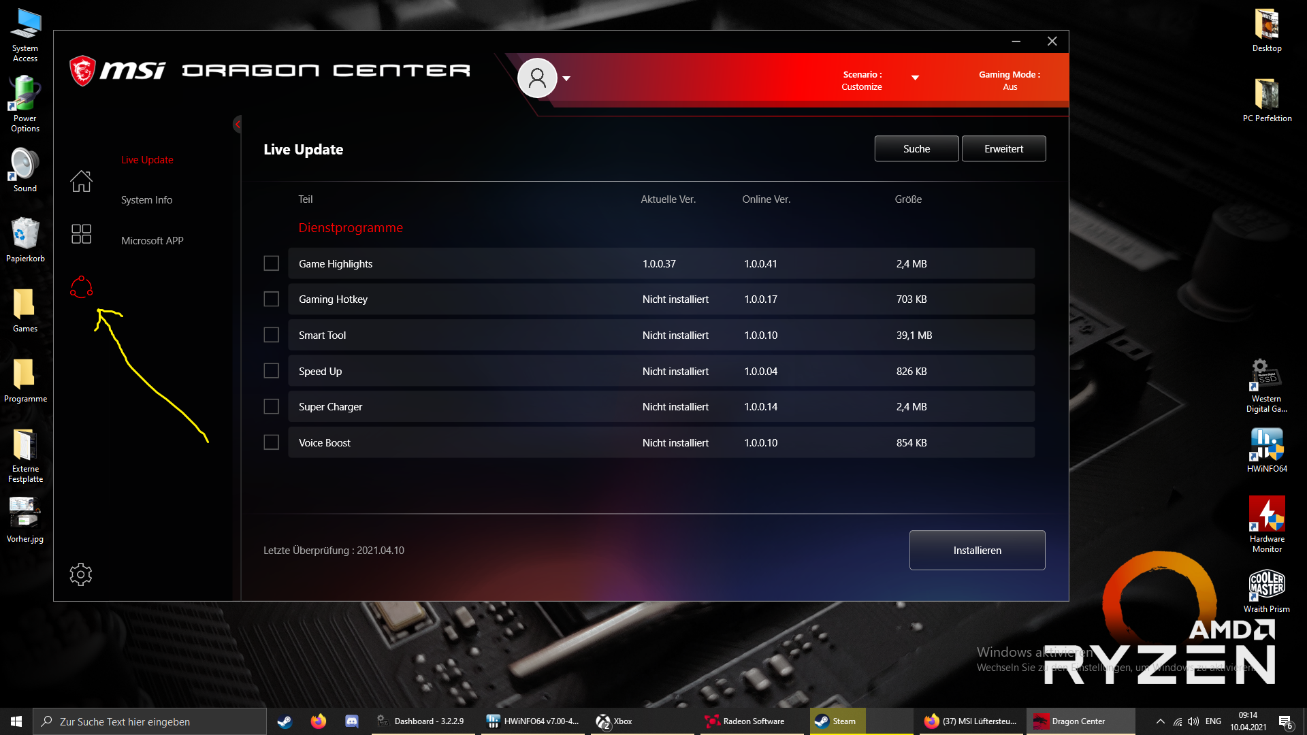Open the Home section icon in sidebar
Screen dimensions: 1307x735
[81, 181]
